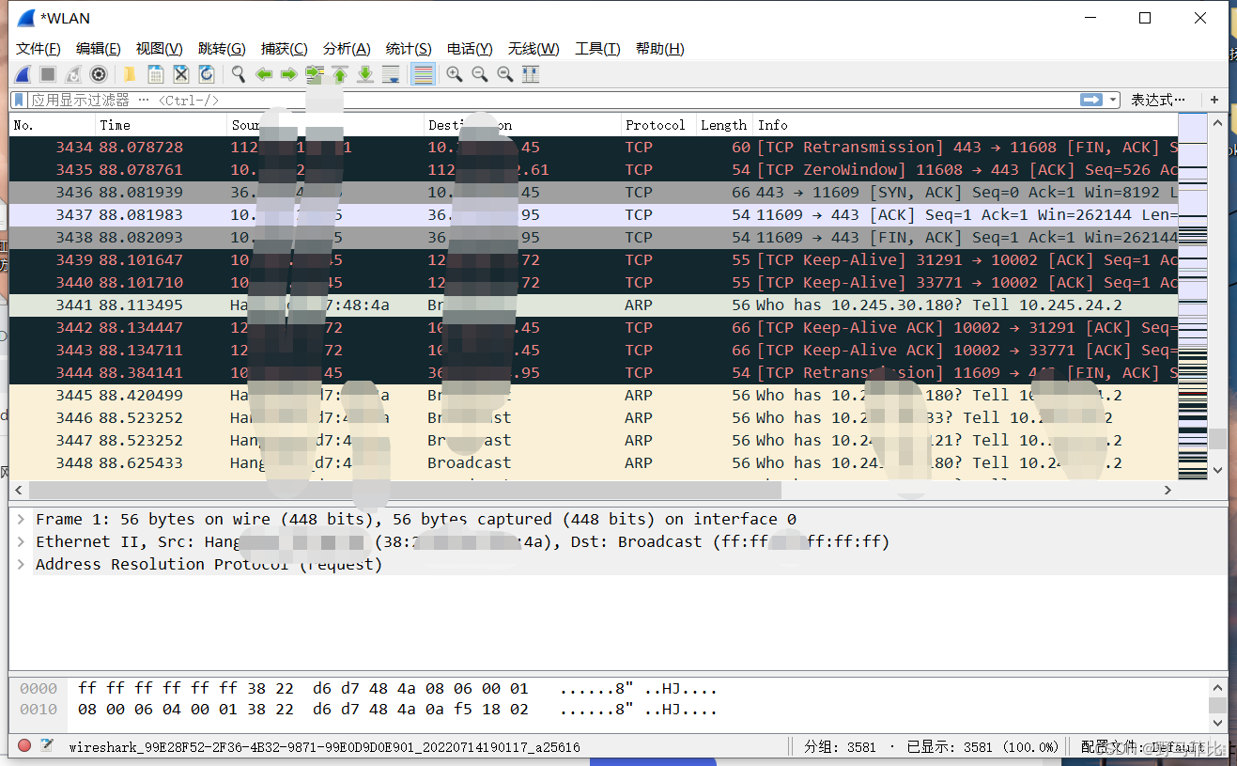Screen dimensions: 1237x766
Task: Zoom in the packet text
Action: coord(455,74)
